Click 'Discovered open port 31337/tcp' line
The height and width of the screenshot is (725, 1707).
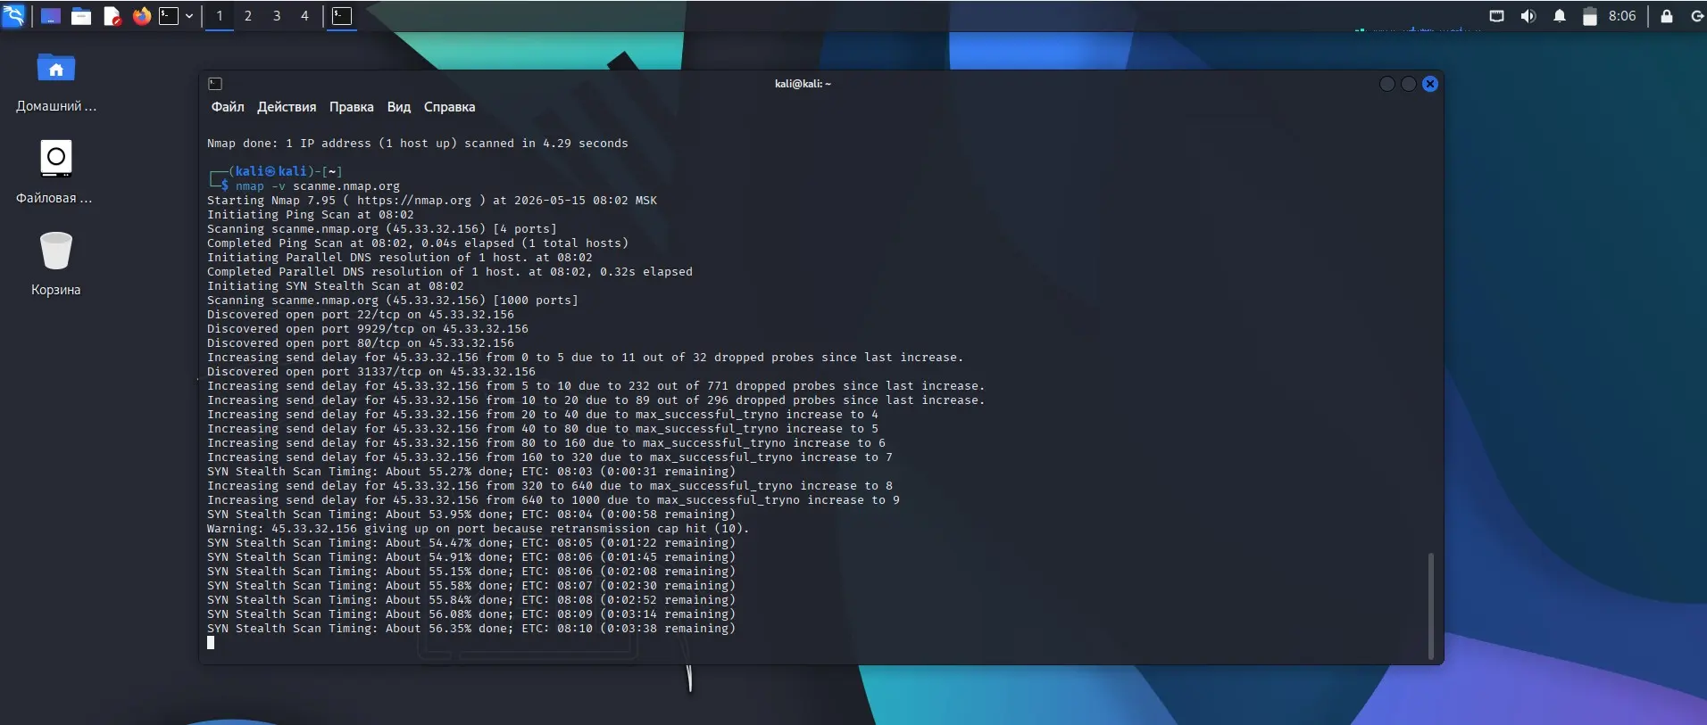pos(371,372)
